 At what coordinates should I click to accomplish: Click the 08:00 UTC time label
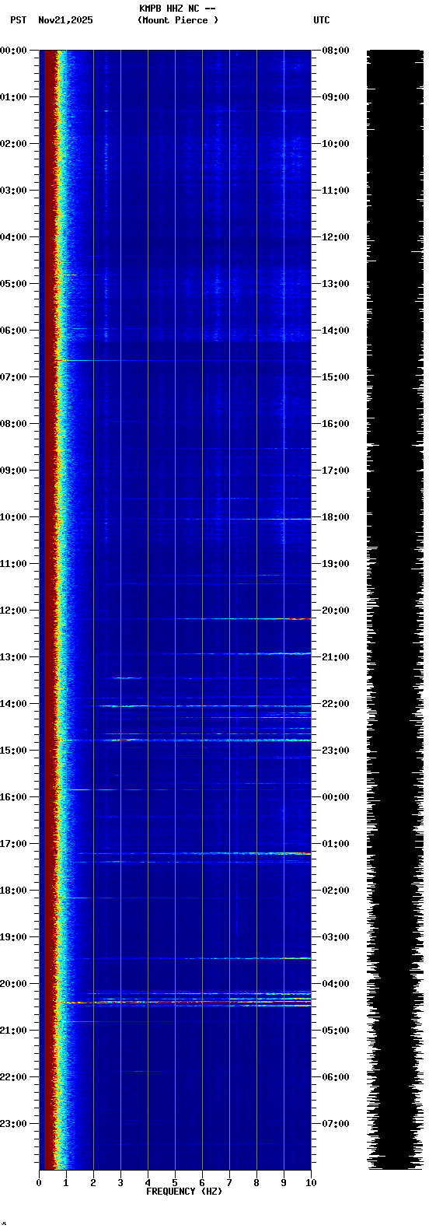336,51
